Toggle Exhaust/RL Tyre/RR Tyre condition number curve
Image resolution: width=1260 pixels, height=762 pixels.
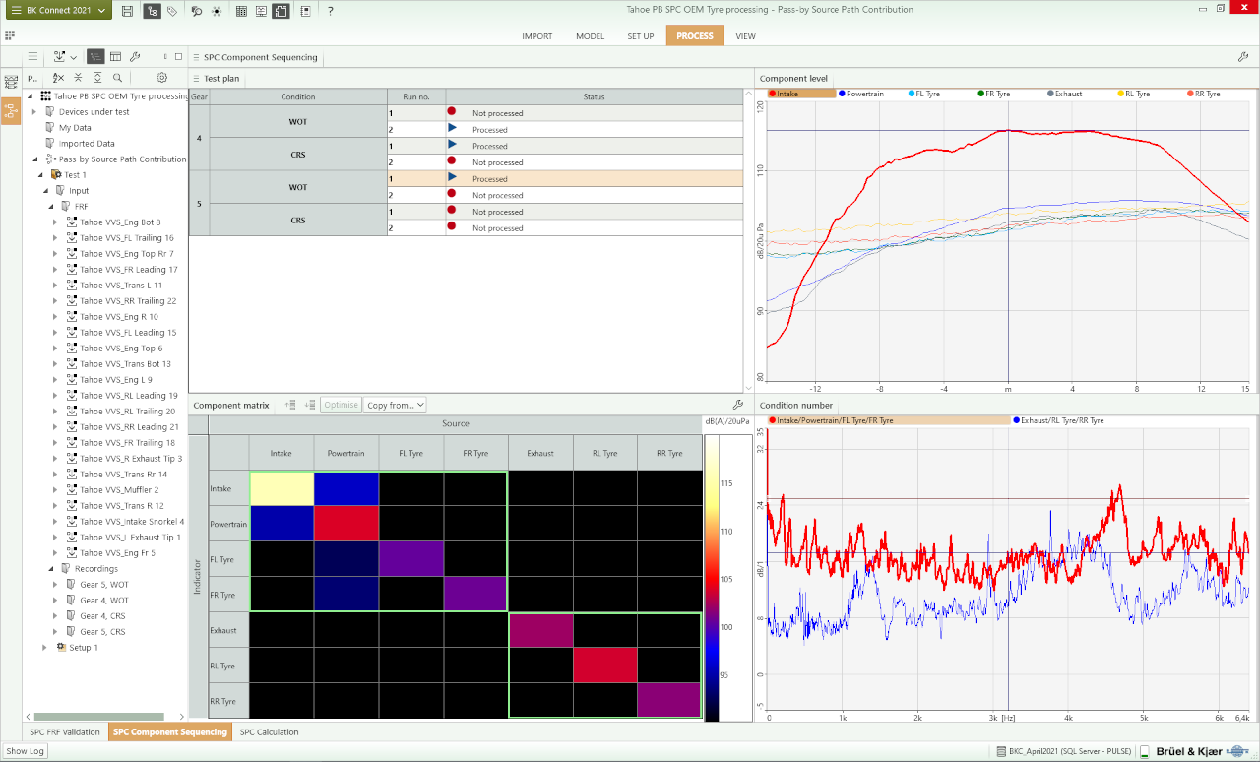click(1058, 420)
